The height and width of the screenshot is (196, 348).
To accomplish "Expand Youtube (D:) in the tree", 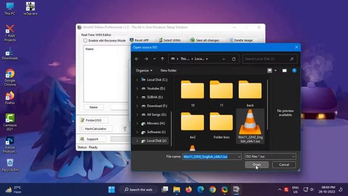I will (137, 88).
